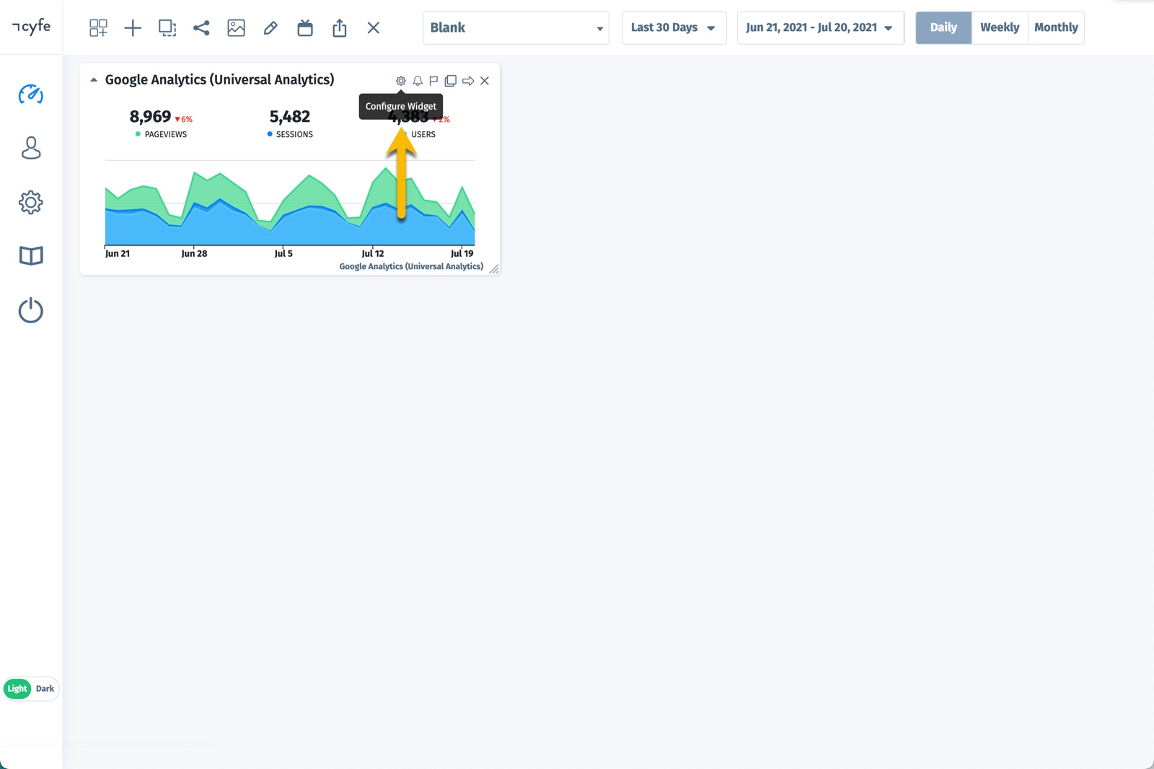This screenshot has width=1154, height=769.
Task: Click the Jul 5 axis label
Action: coord(283,254)
